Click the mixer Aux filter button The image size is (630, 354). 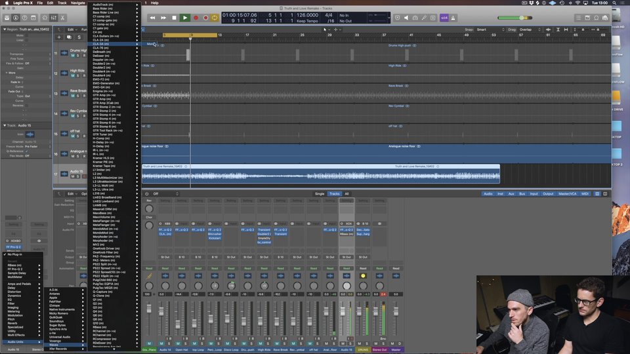coord(511,193)
